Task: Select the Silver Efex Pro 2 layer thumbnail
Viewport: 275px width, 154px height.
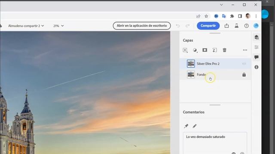Action: tap(191, 64)
